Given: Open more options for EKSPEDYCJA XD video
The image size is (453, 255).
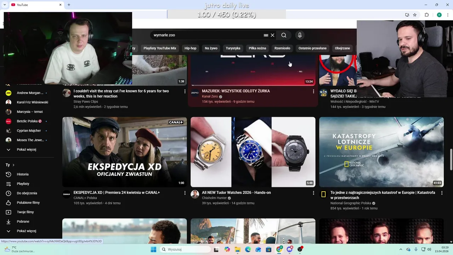Looking at the screenshot, I should (185, 193).
